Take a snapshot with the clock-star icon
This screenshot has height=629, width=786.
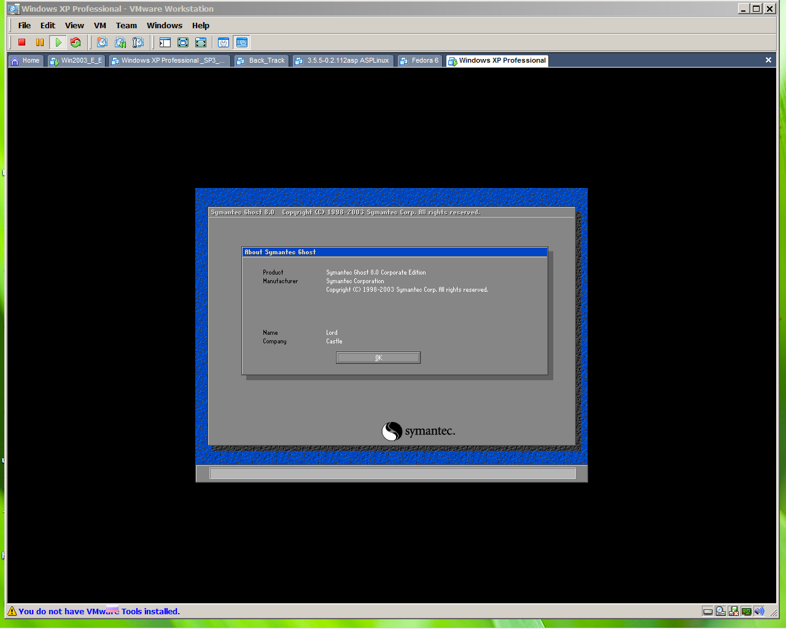tap(102, 42)
